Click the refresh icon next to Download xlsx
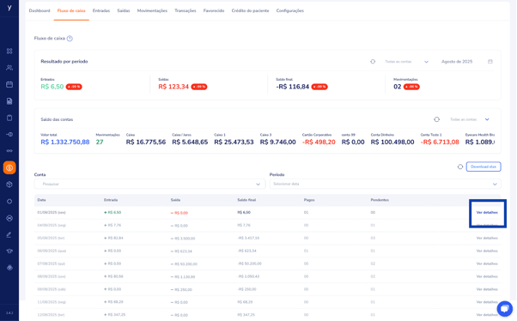 [460, 167]
